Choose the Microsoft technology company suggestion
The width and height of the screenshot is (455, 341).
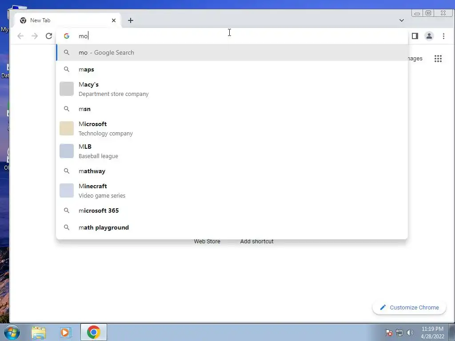point(232,128)
